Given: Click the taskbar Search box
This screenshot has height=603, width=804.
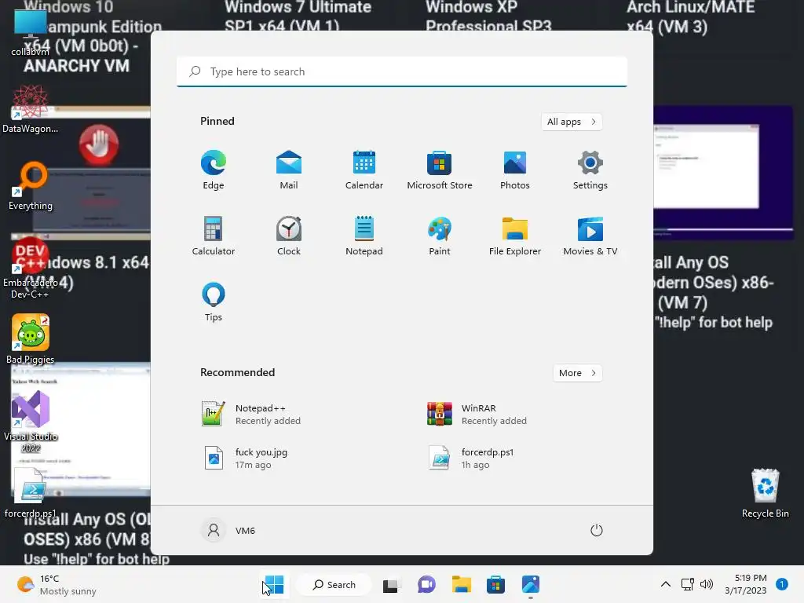Looking at the screenshot, I should pos(334,584).
